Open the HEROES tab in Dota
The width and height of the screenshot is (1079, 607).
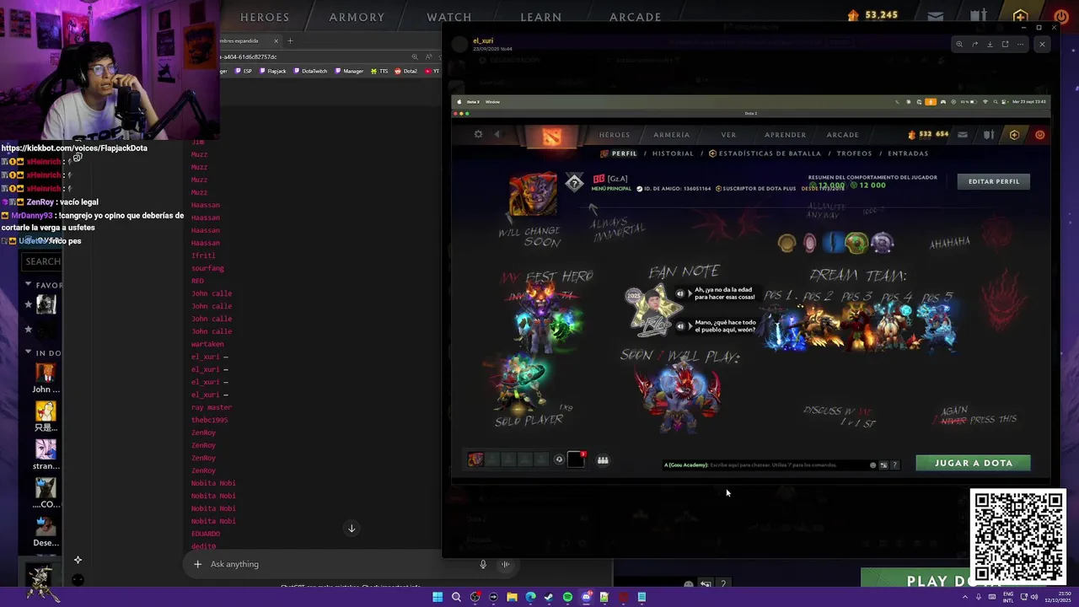(x=265, y=17)
